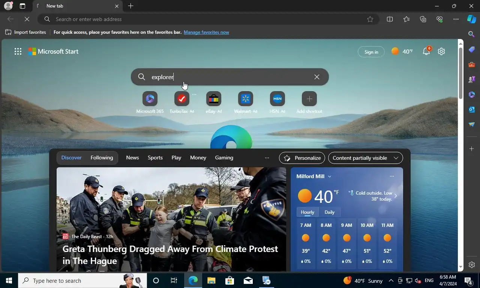
Task: Click Add shortcut plus tile
Action: pos(309,102)
